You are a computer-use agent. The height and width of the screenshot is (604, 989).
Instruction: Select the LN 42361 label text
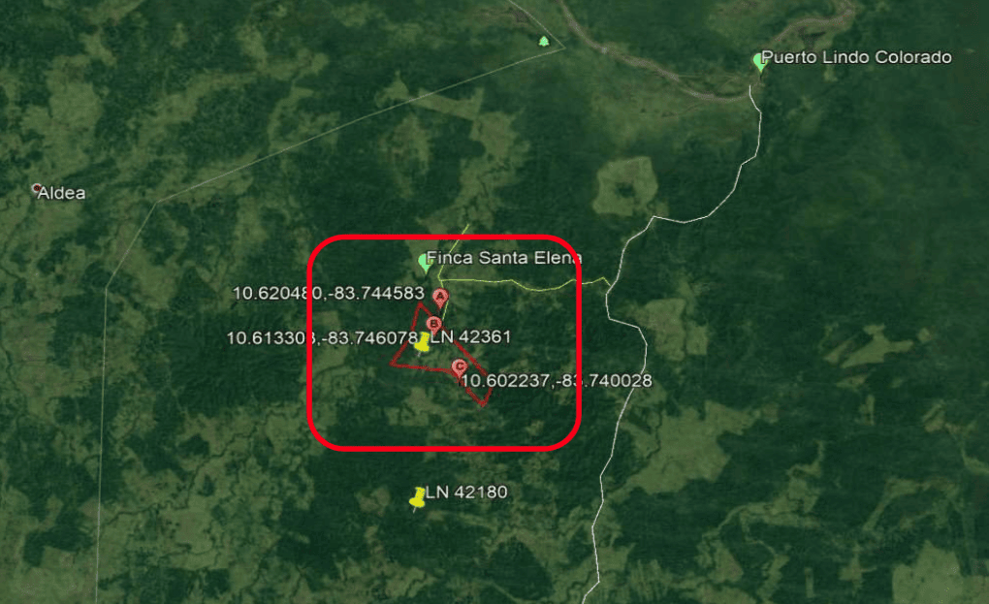(x=470, y=336)
